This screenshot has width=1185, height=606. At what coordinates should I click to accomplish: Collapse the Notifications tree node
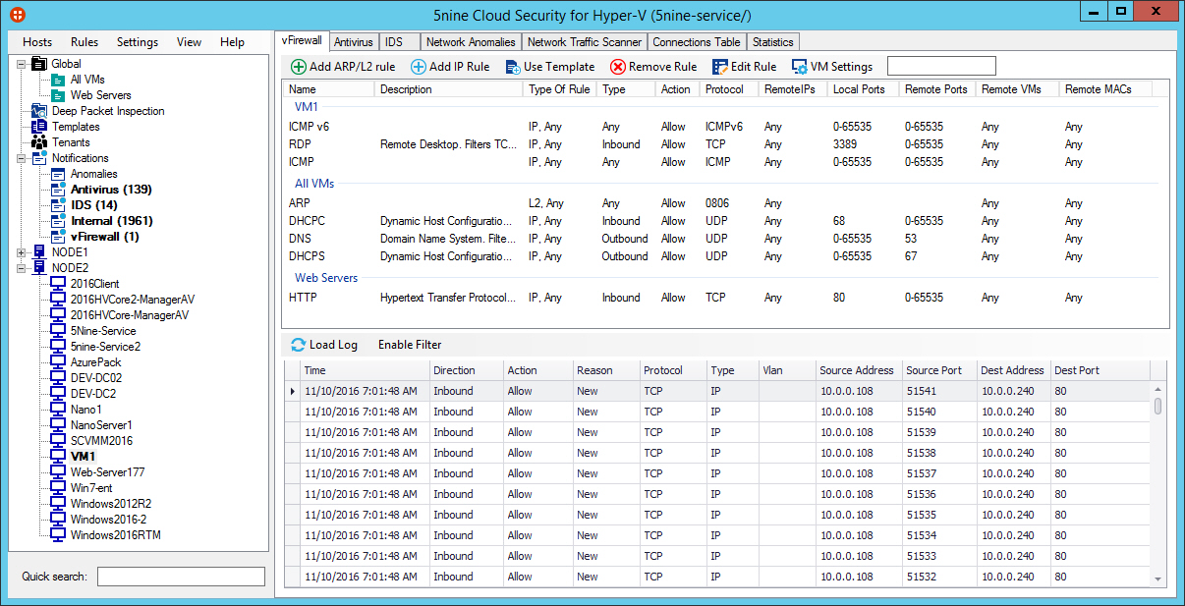(x=22, y=158)
